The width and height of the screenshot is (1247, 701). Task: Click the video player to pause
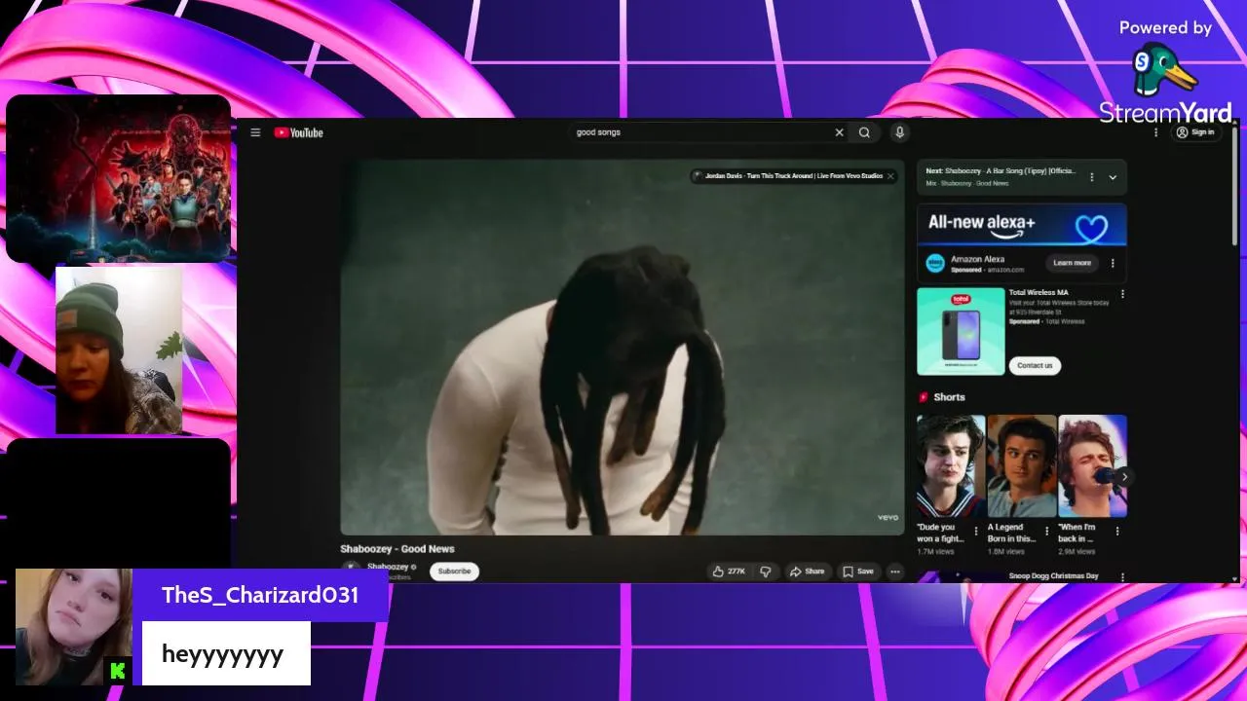pyautogui.click(x=623, y=347)
